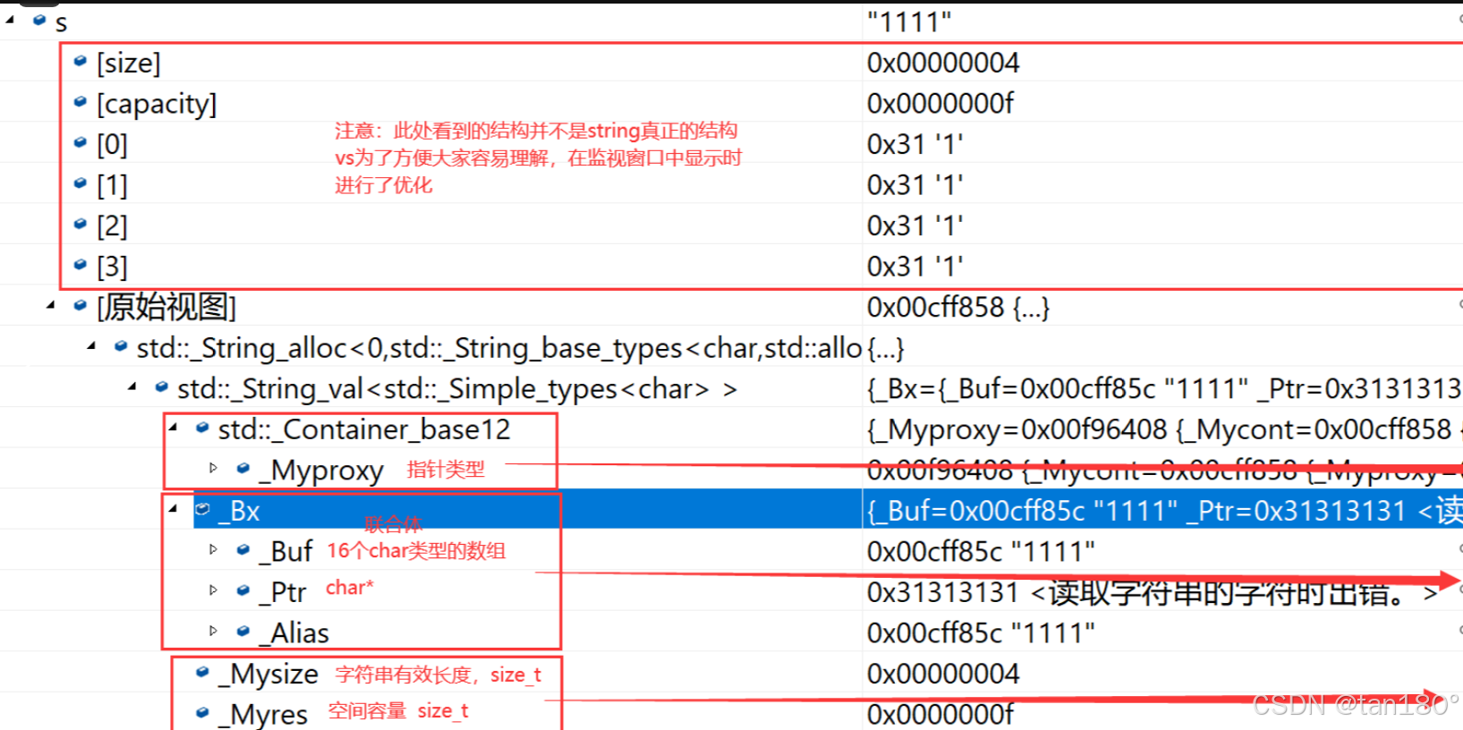
Task: Click the [capacity] value 0x0000000f
Action: (940, 104)
